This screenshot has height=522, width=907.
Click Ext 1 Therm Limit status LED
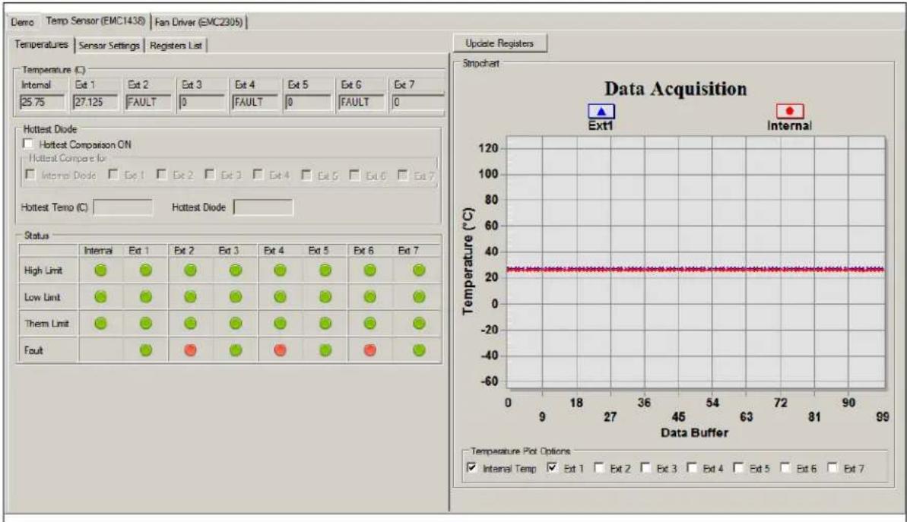[x=146, y=323]
